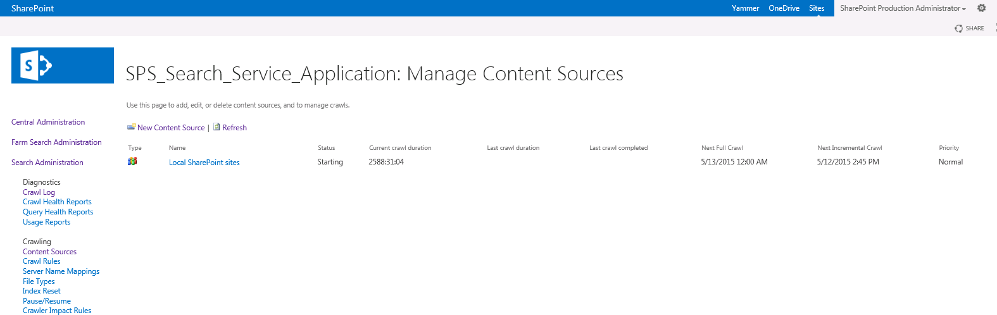Open Crawl Rules
The height and width of the screenshot is (315, 997).
click(x=42, y=261)
